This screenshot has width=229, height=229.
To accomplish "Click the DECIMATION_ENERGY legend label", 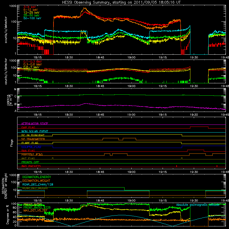I will (x=37, y=177).
